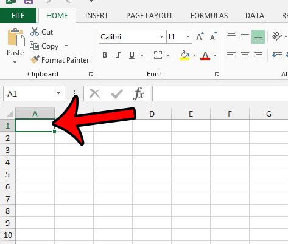288x244 pixels.
Task: Click the Insert Function fx icon
Action: 139,93
